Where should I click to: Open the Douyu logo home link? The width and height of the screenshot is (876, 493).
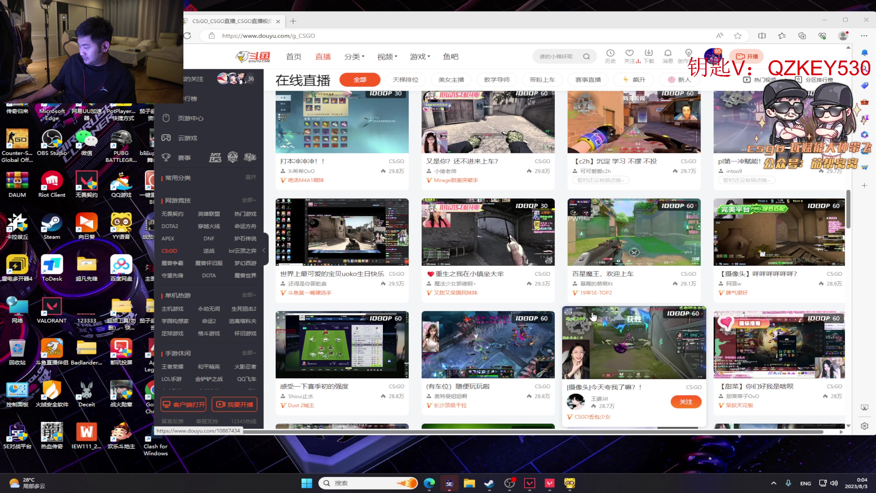click(253, 56)
